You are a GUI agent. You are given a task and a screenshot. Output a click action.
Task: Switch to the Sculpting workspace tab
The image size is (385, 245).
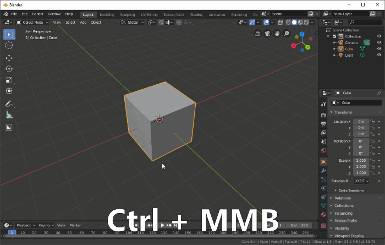tap(128, 15)
